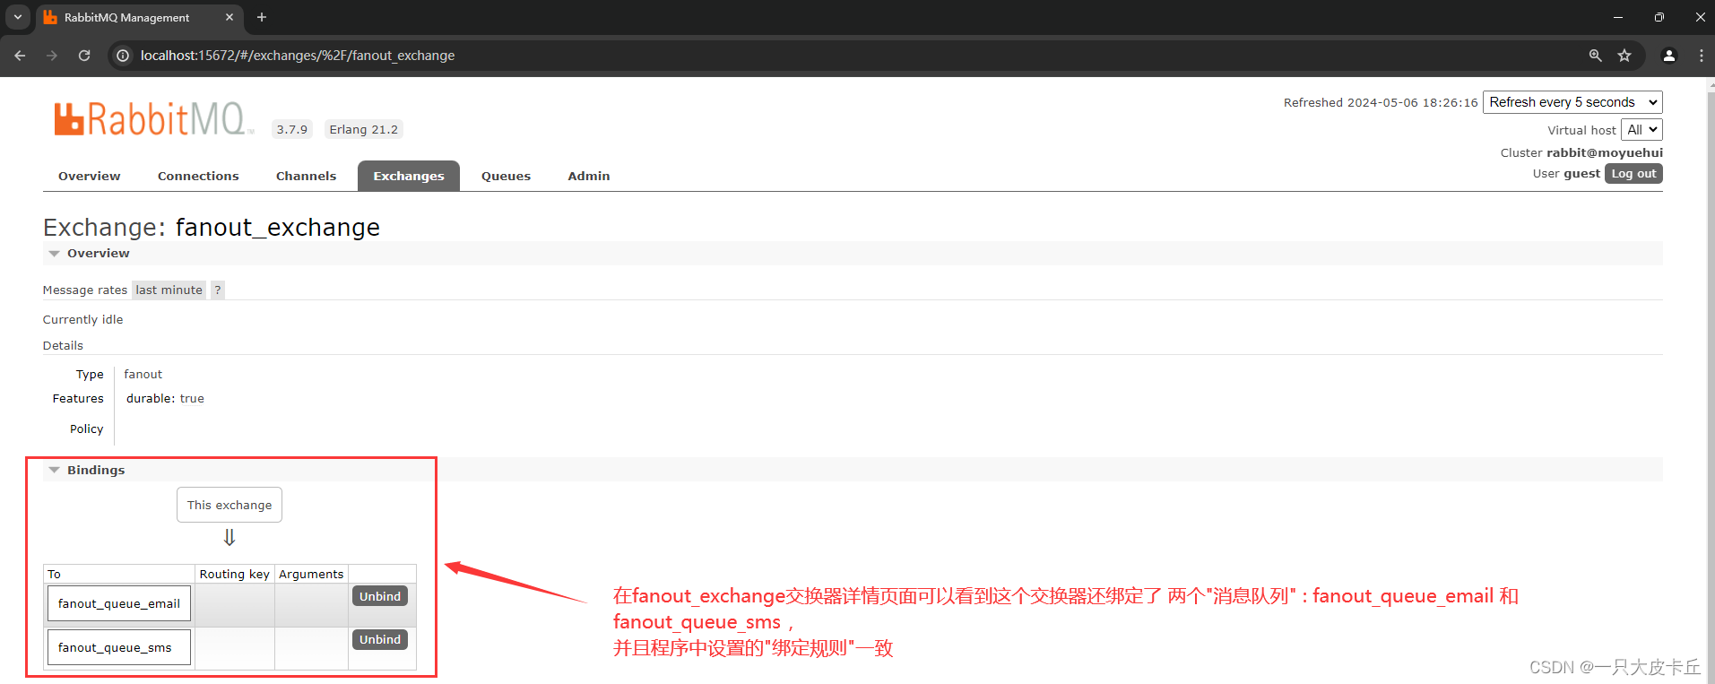Open a new browser tab
1715x684 pixels.
(x=262, y=17)
